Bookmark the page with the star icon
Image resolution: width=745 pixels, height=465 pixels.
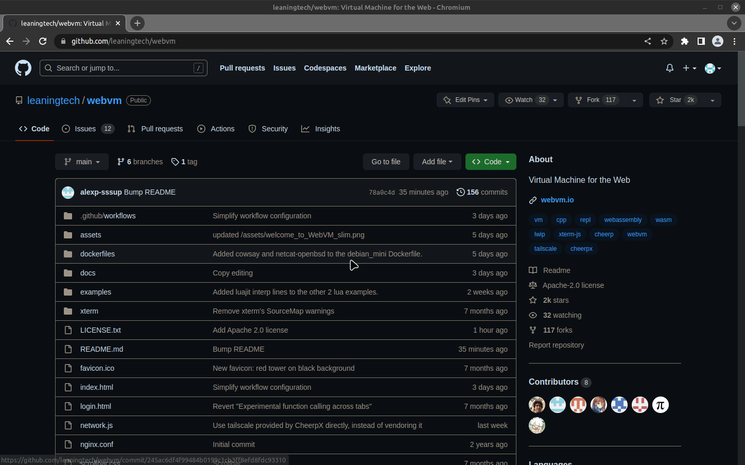tap(664, 41)
